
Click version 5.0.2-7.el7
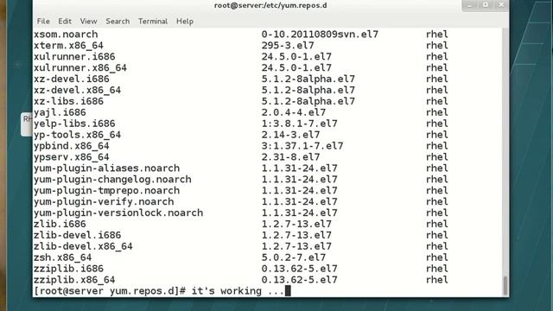click(x=294, y=257)
